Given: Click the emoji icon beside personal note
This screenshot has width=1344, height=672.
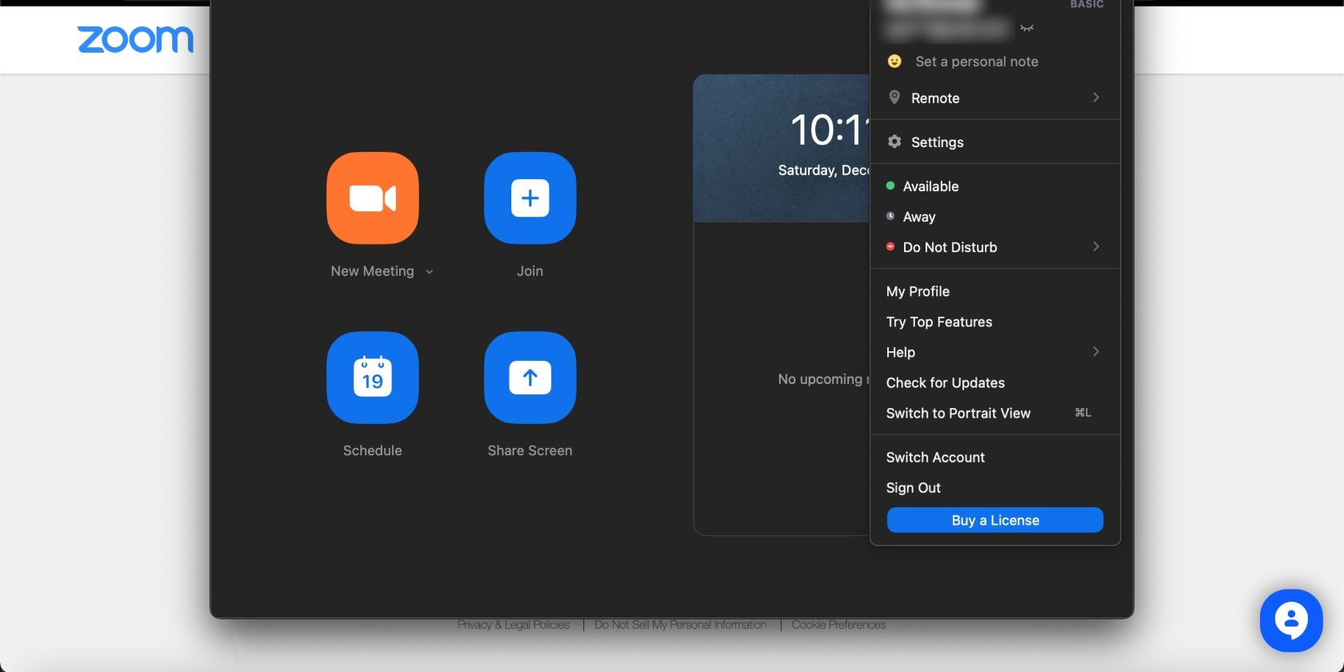Looking at the screenshot, I should pos(894,62).
